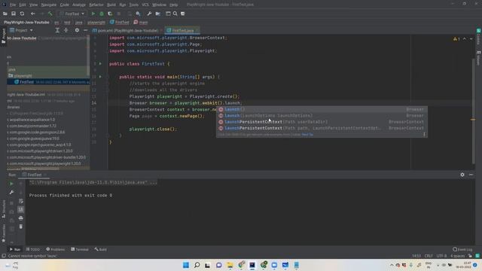Open the Build tool window button
This screenshot has height=271, width=482.
(100, 249)
